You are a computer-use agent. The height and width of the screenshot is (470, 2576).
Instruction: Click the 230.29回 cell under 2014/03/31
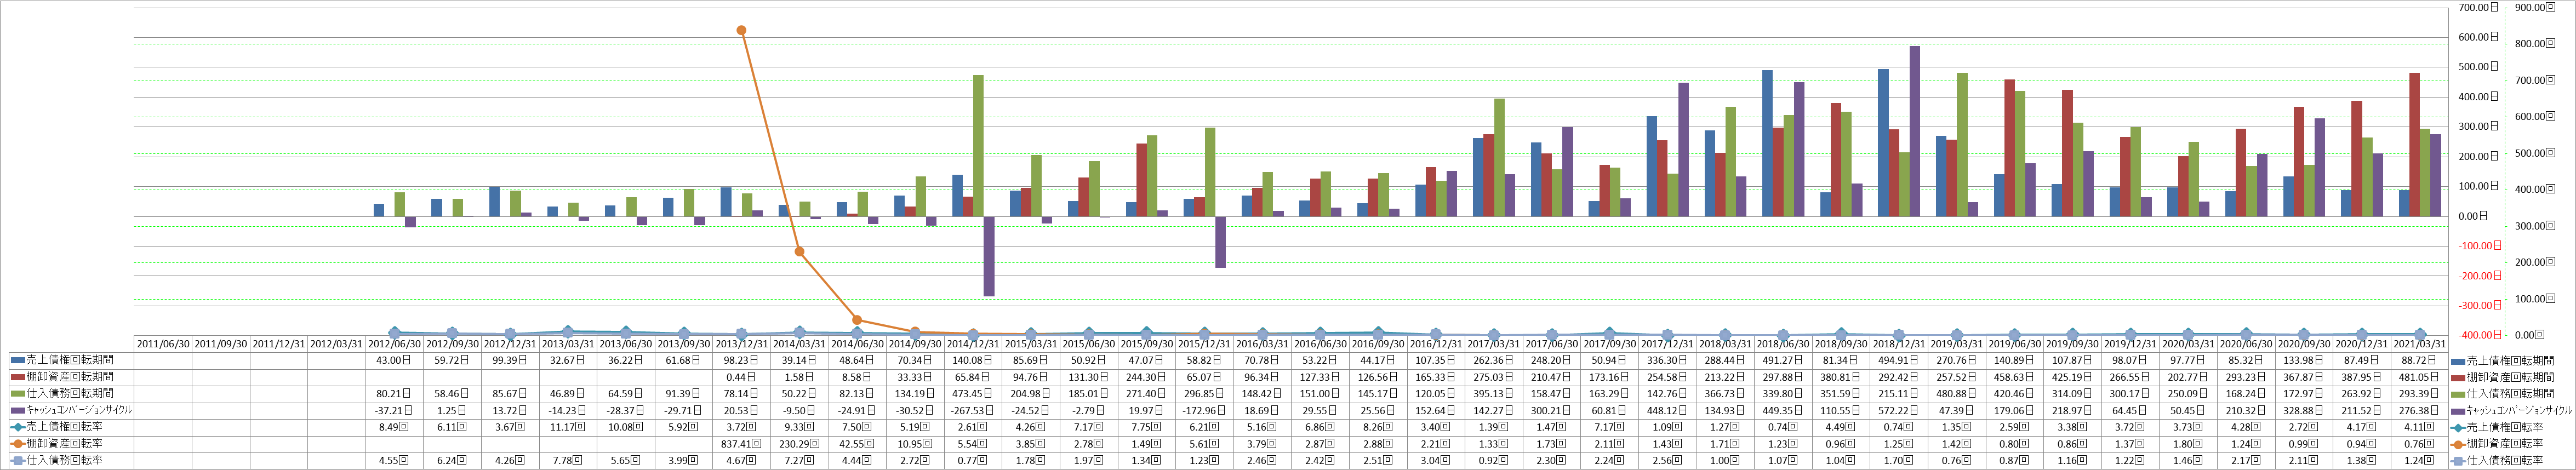click(799, 444)
